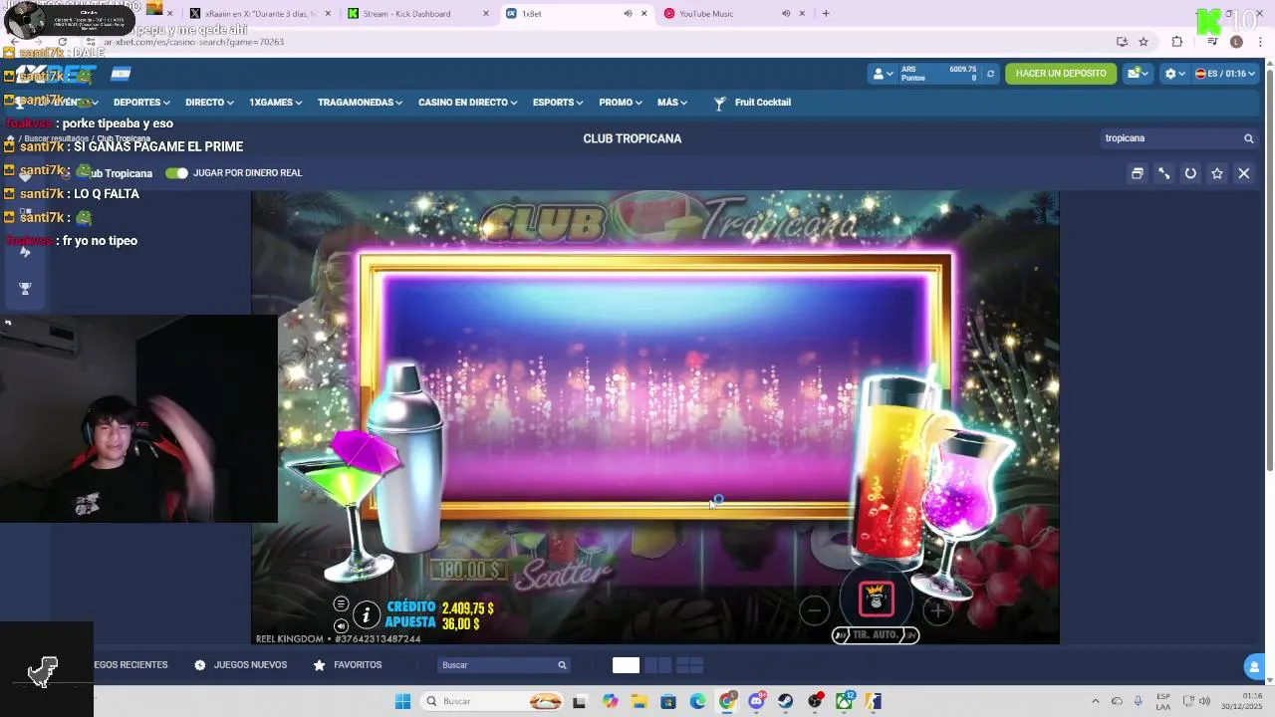Expand the TRAGAMONEDAS menu
Viewport: 1275px width, 717px height.
(x=360, y=103)
